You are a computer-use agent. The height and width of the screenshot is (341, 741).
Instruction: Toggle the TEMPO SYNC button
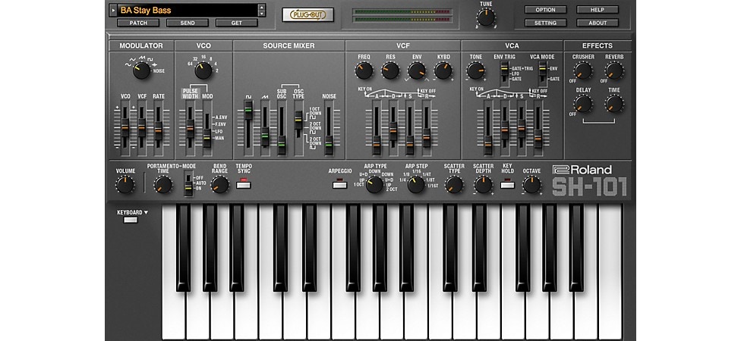click(x=244, y=185)
